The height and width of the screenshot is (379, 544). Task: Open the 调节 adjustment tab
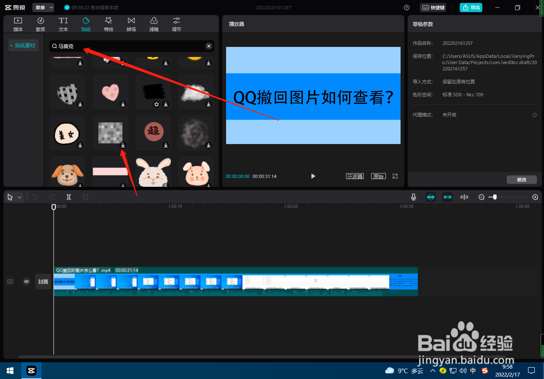[177, 24]
